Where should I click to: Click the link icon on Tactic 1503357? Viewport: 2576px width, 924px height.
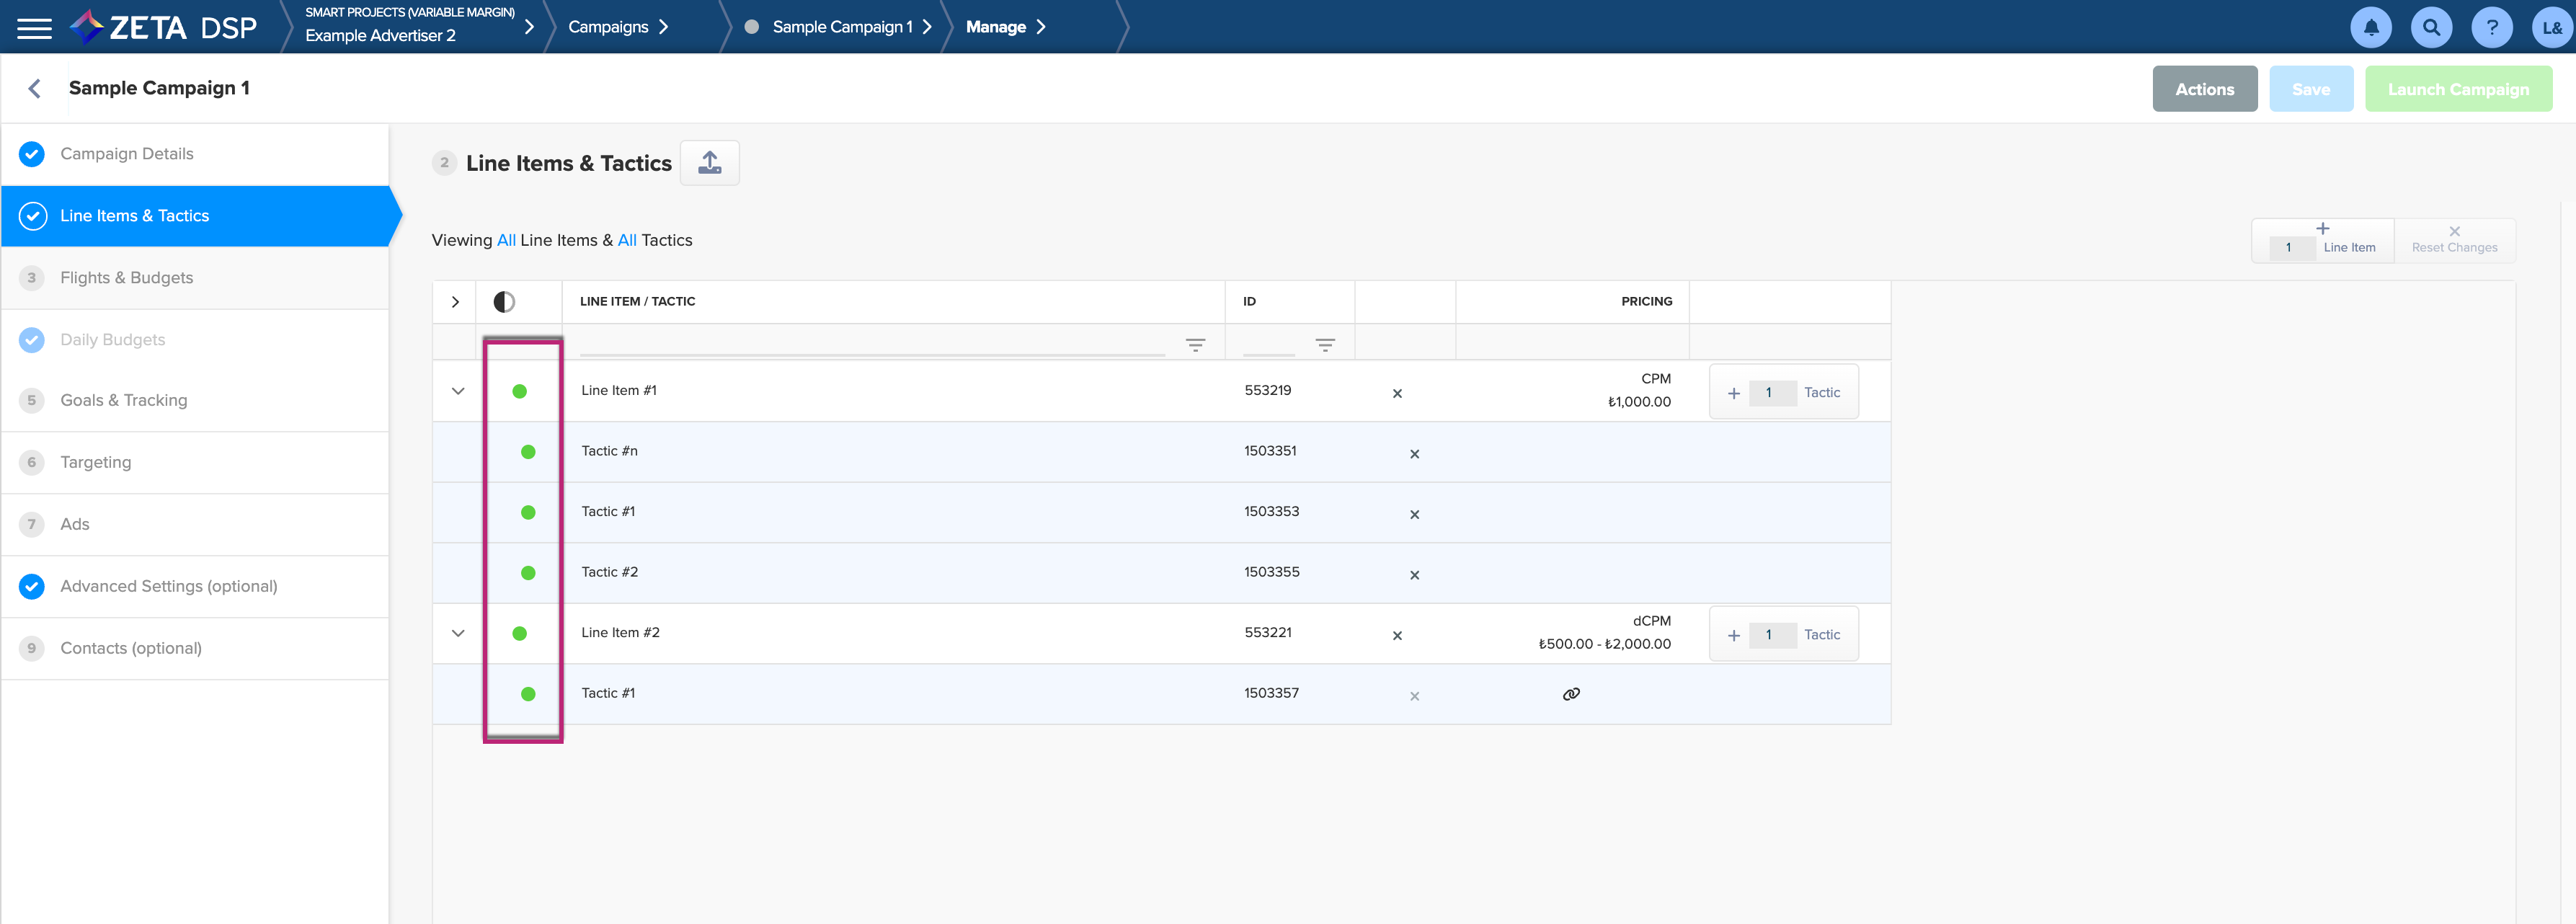1571,694
